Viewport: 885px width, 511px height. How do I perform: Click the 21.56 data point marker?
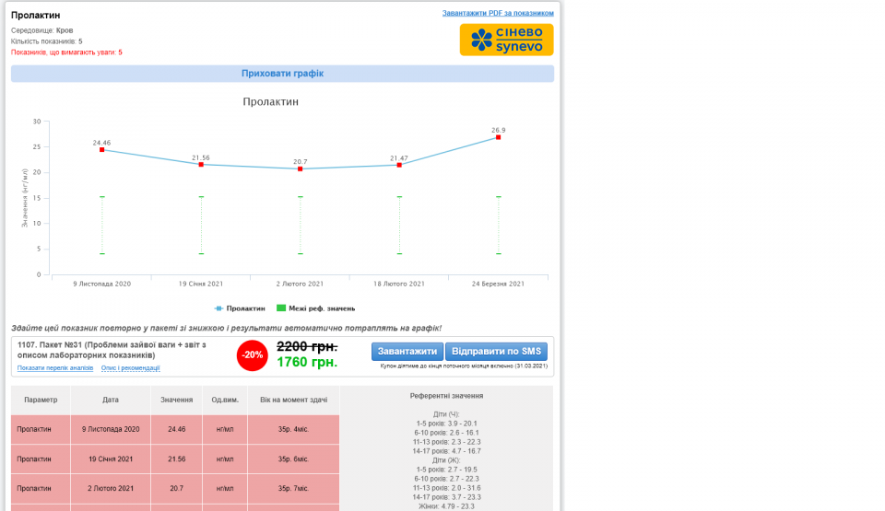click(201, 165)
